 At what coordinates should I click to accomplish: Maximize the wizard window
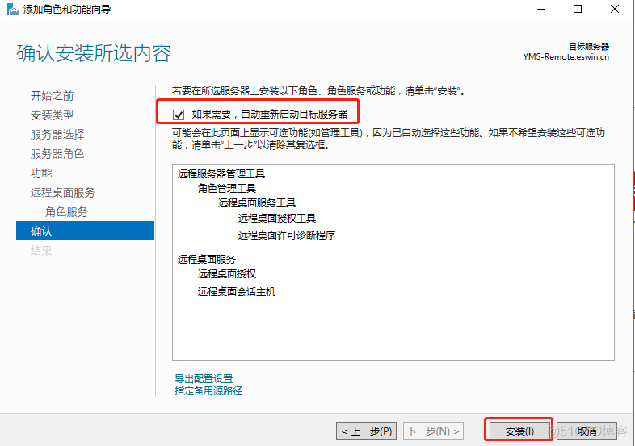tap(578, 10)
